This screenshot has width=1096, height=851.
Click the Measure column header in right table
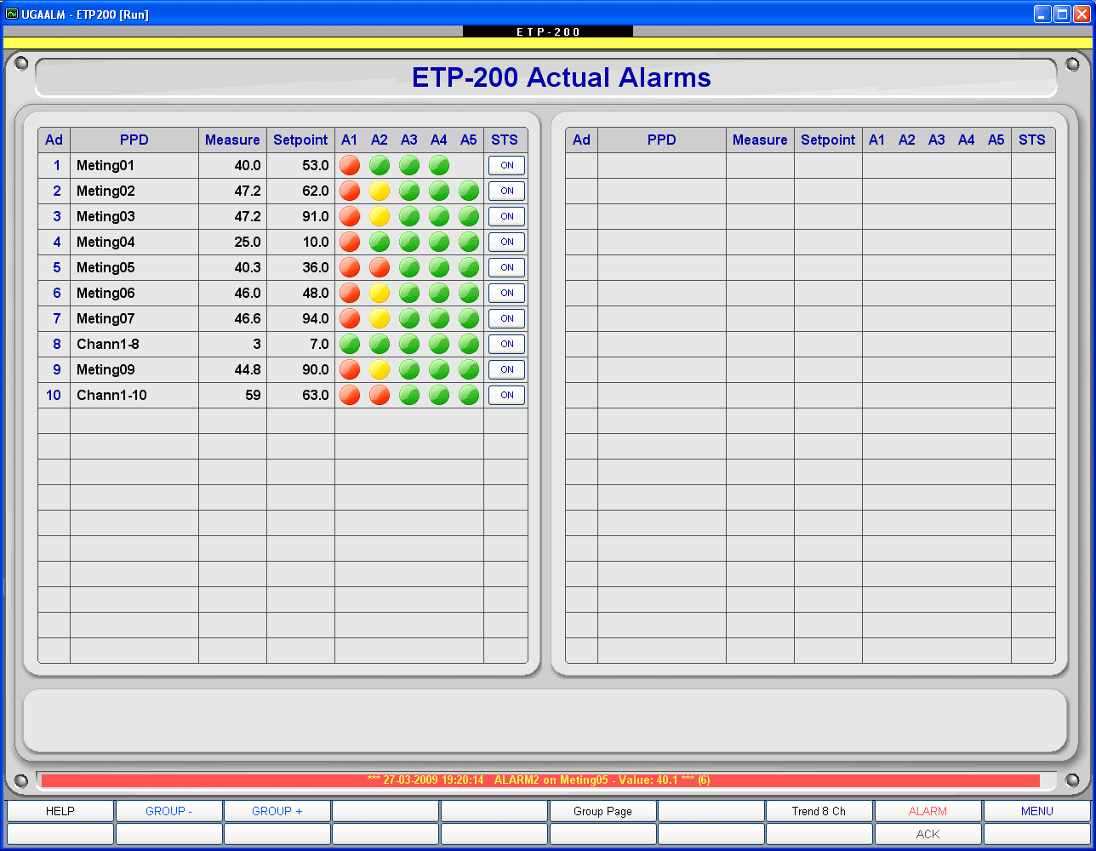760,140
